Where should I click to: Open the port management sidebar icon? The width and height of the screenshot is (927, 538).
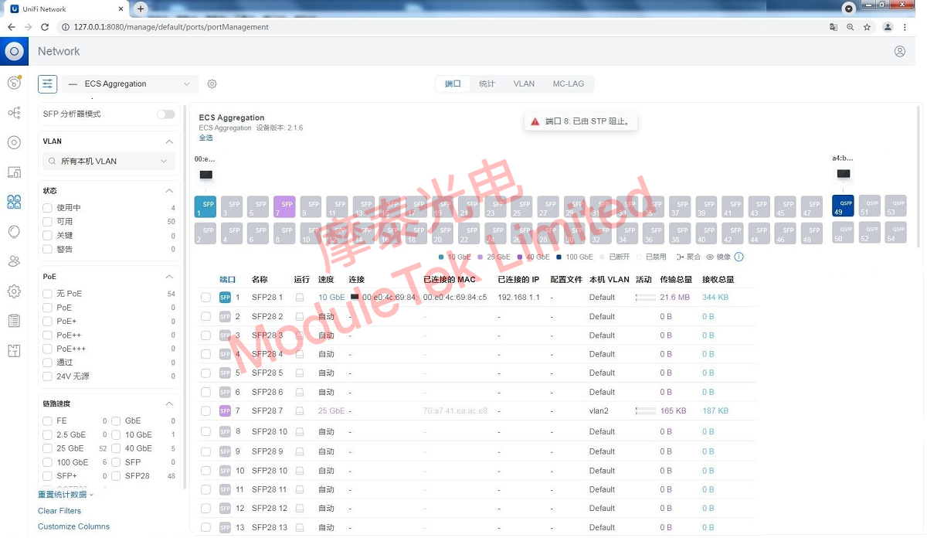coord(14,202)
